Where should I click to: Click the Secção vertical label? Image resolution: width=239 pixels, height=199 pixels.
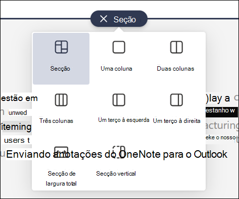tap(116, 174)
